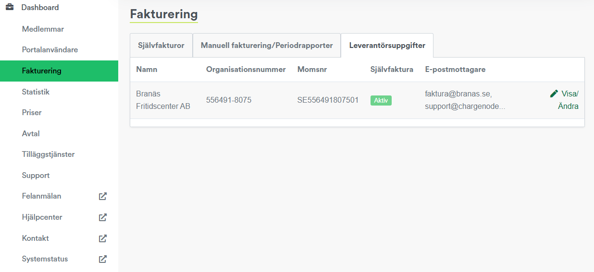The width and height of the screenshot is (594, 272).
Task: Click external link icon beside Kontakt
Action: [102, 238]
